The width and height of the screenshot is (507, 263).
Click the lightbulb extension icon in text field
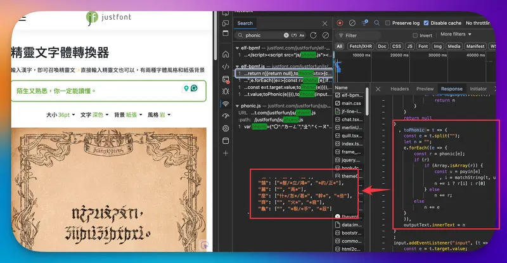tap(186, 88)
